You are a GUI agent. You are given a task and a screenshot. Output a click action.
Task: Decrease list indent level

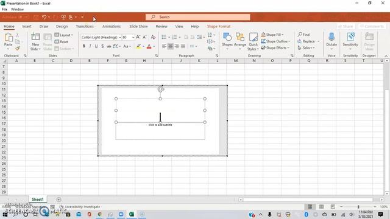(186, 37)
